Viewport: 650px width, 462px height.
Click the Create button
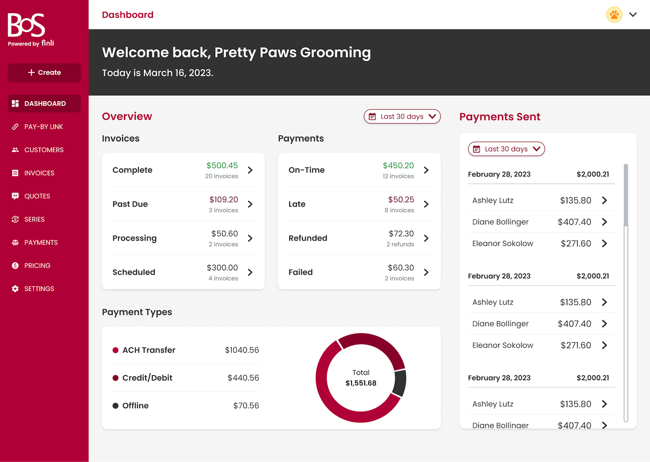pos(44,72)
